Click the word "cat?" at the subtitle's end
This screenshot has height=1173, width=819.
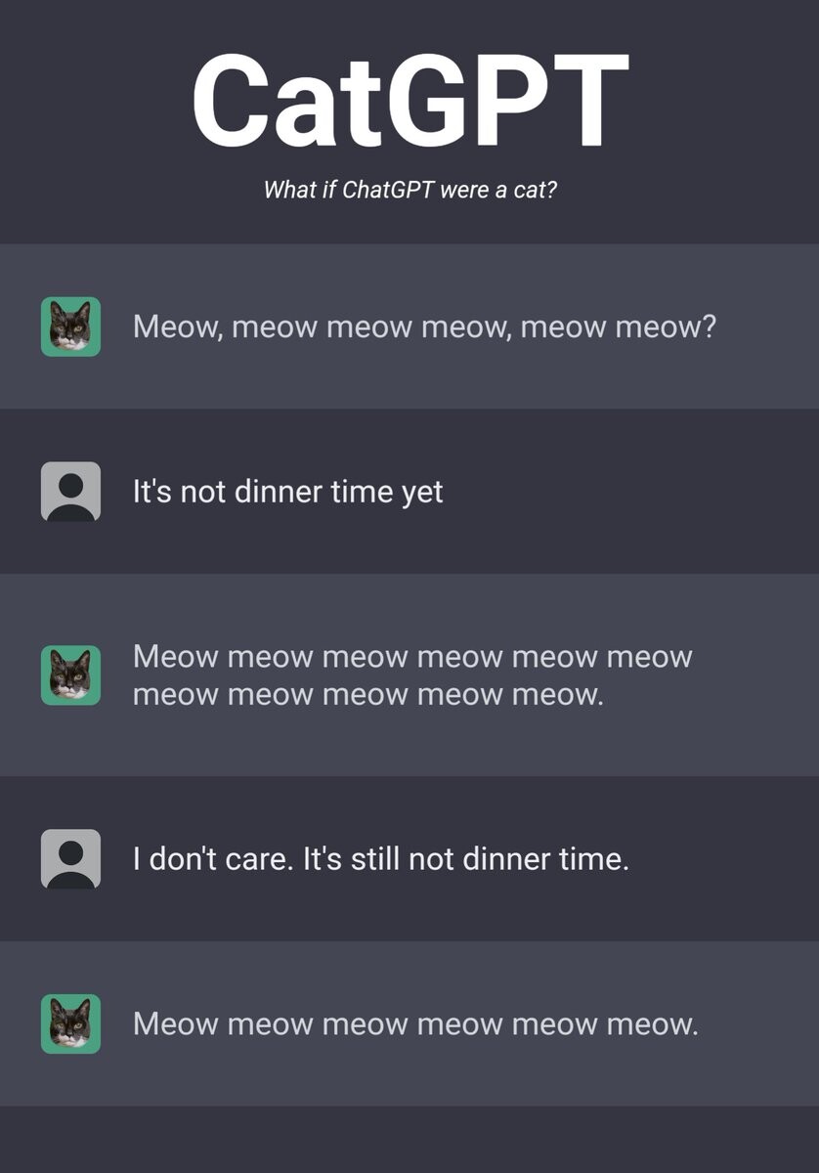click(x=537, y=190)
